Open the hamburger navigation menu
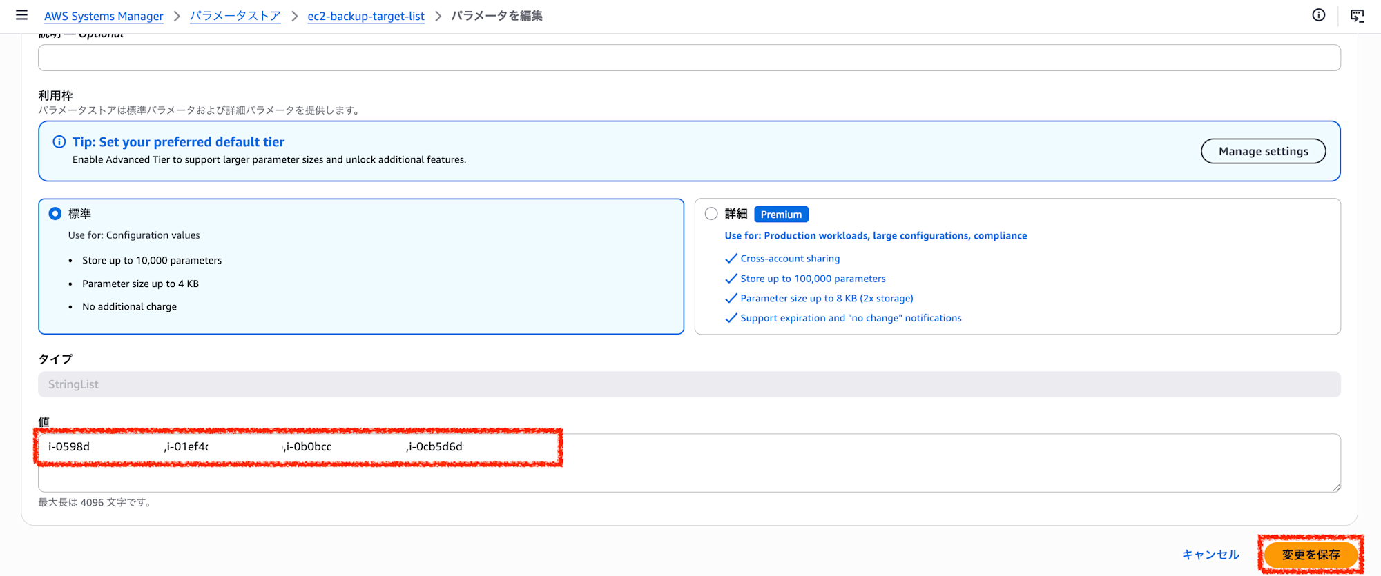 pyautogui.click(x=21, y=15)
